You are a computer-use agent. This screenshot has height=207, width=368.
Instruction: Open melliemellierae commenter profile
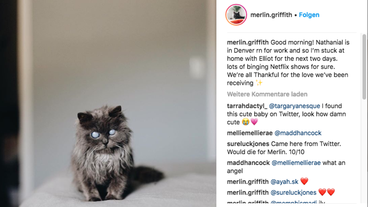click(x=250, y=133)
